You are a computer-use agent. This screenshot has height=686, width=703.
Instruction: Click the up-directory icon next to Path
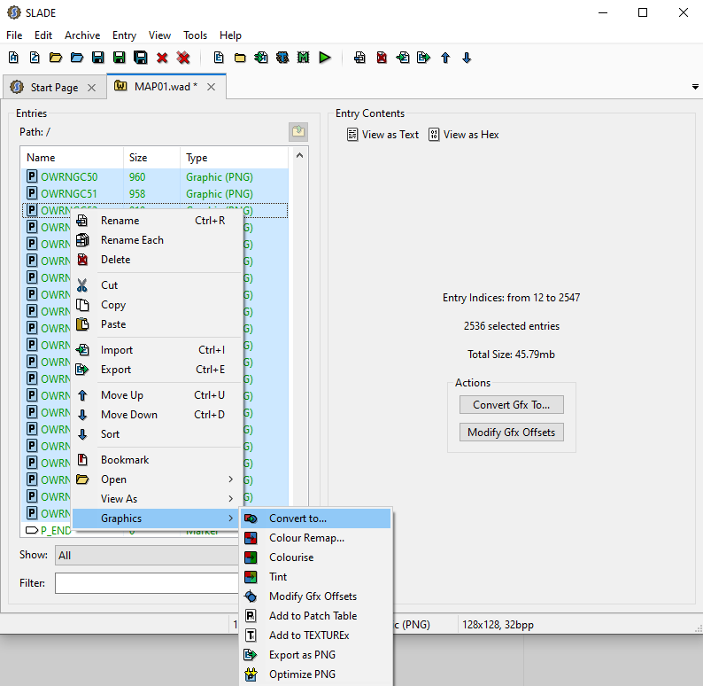(x=298, y=132)
